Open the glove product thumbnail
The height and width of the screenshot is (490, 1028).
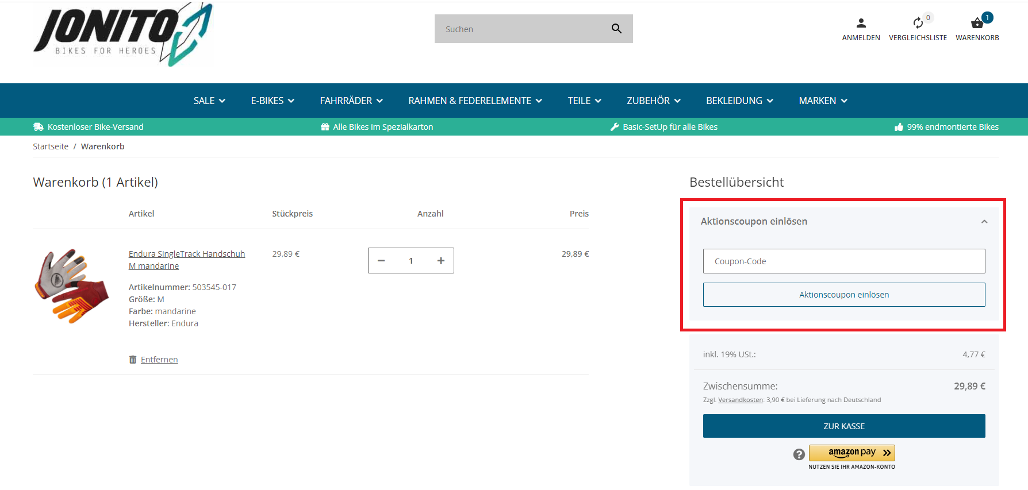pyautogui.click(x=72, y=286)
